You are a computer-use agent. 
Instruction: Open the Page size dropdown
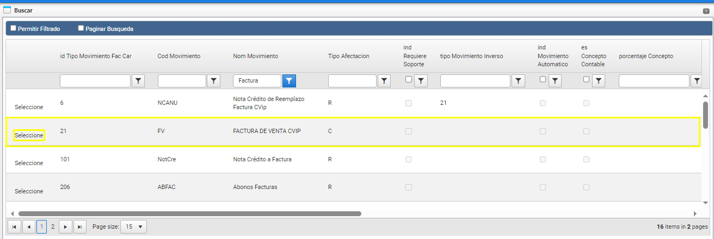coord(133,227)
